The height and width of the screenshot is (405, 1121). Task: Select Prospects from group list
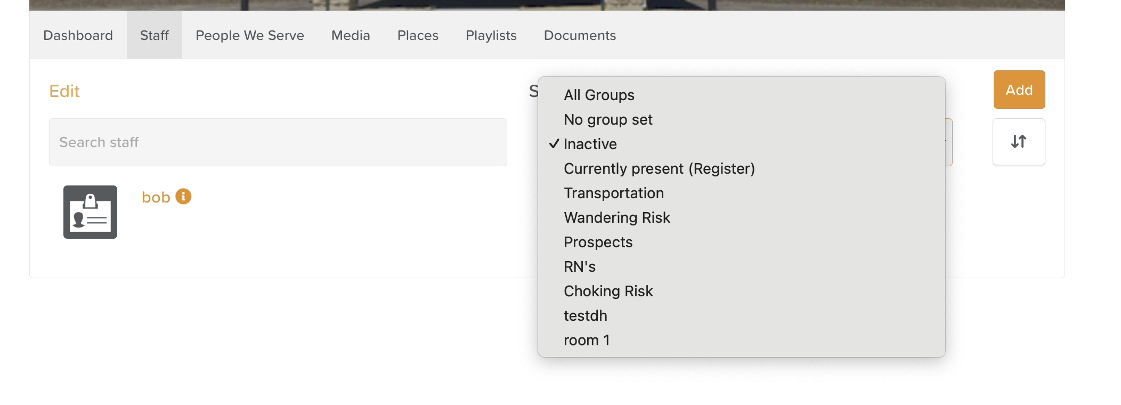[x=598, y=242]
